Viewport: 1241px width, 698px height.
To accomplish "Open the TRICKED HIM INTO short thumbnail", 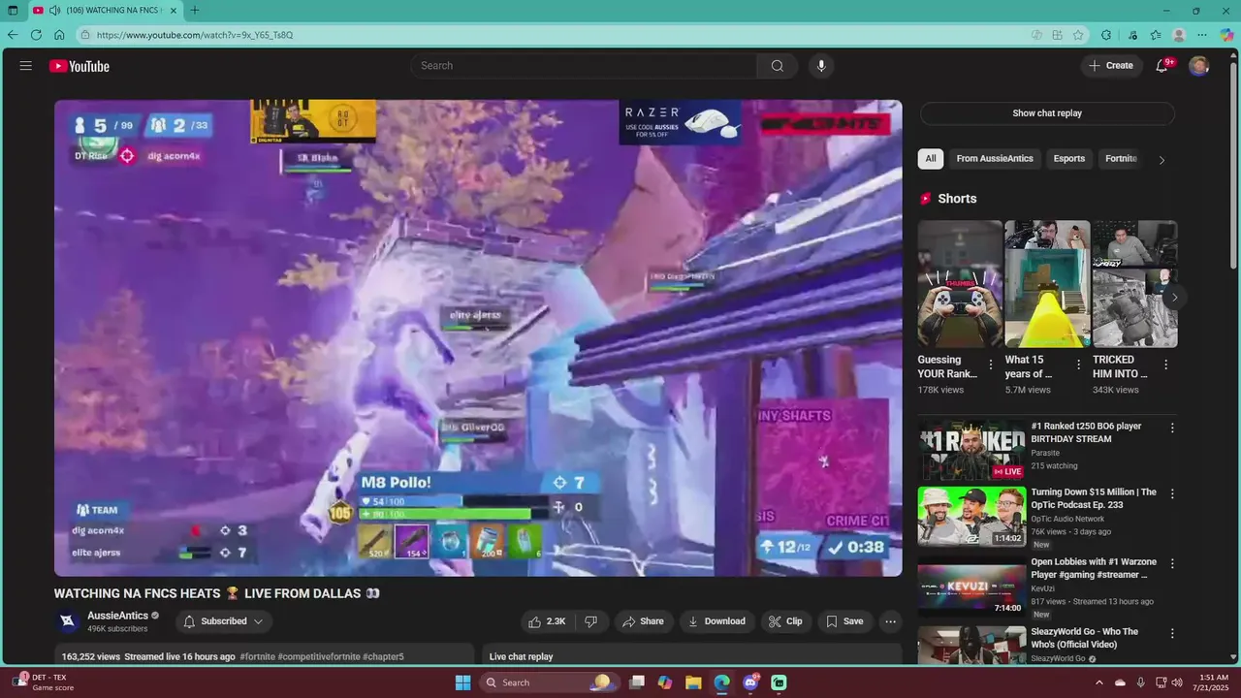I will [1135, 284].
